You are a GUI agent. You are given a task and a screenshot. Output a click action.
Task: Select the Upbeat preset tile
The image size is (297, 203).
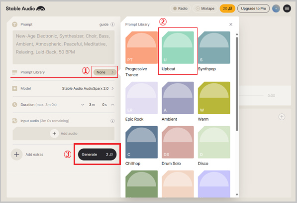coord(178,47)
